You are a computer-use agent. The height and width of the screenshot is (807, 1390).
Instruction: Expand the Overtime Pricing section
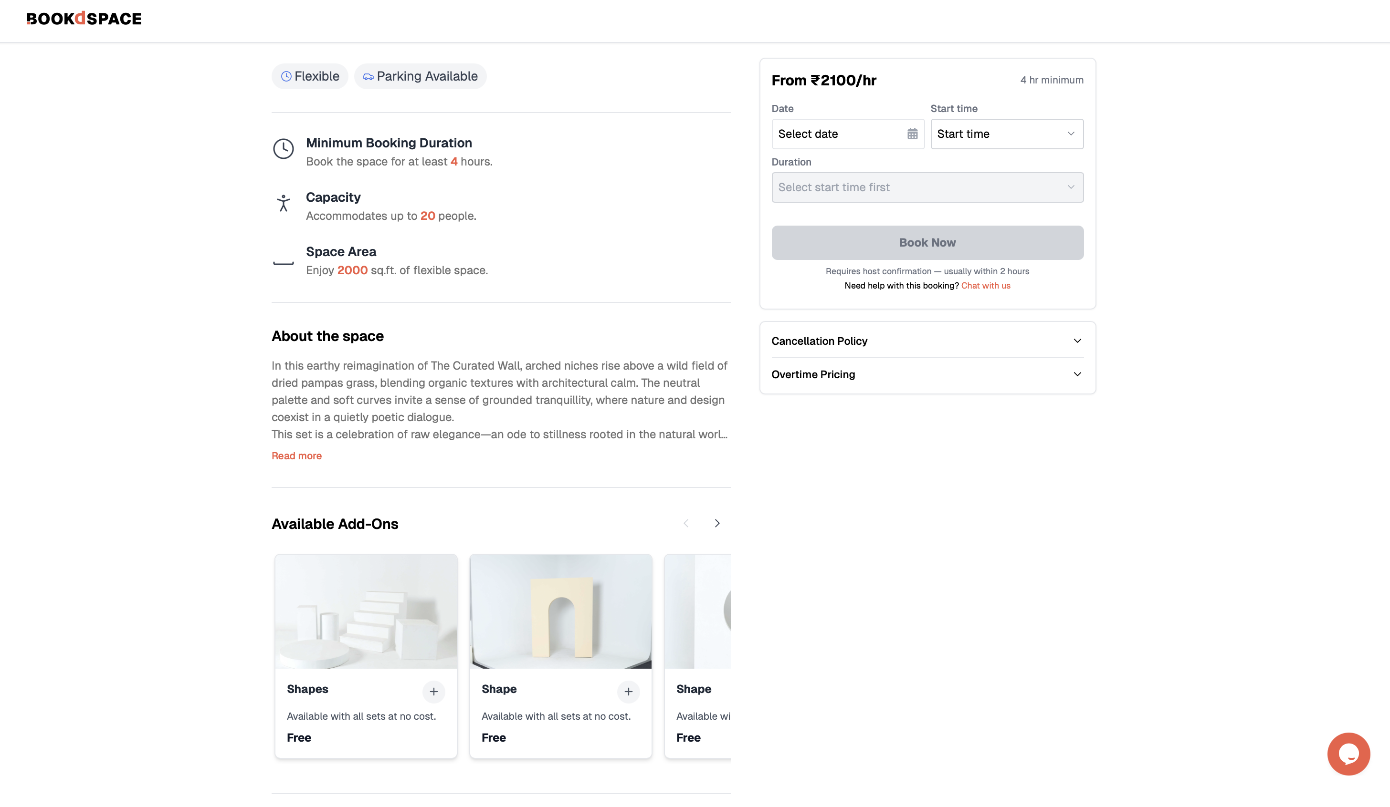point(927,375)
